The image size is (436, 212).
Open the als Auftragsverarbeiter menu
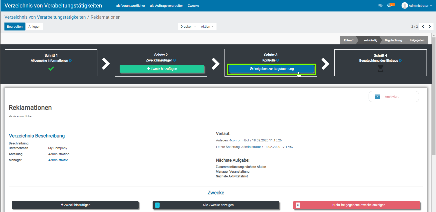click(x=166, y=5)
